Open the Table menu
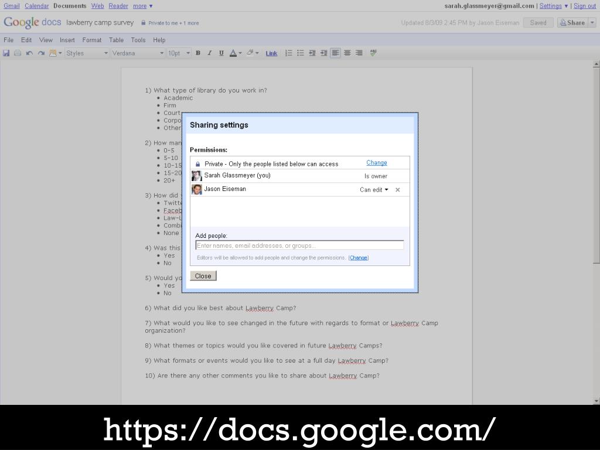 (x=117, y=40)
